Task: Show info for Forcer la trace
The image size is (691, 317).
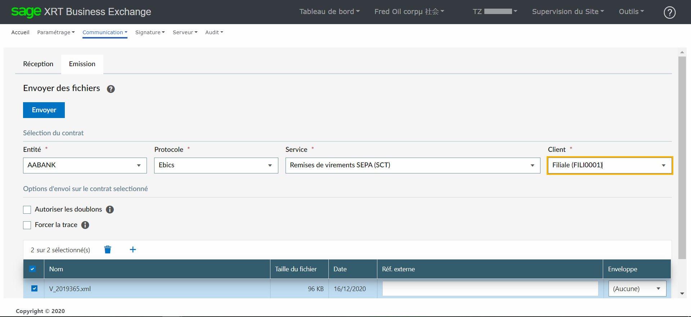Action: click(85, 225)
